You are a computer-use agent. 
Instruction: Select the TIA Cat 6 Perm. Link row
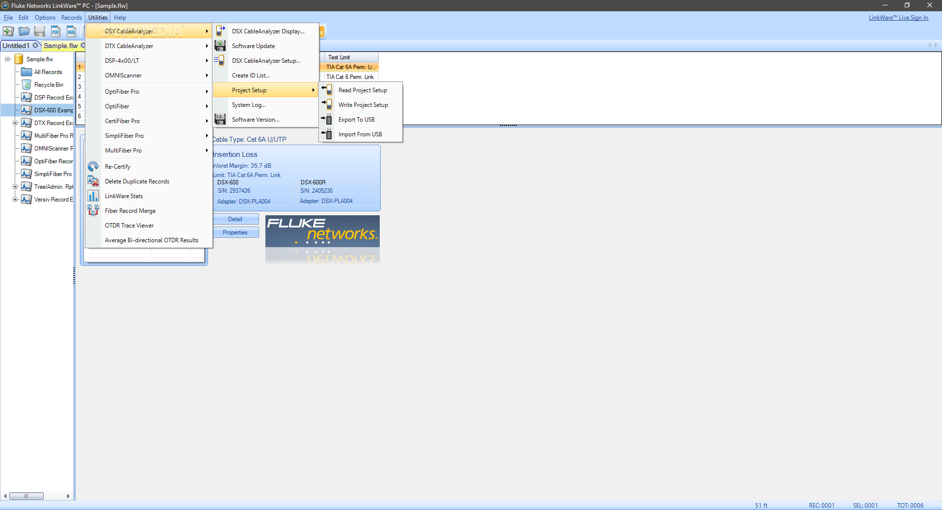350,76
